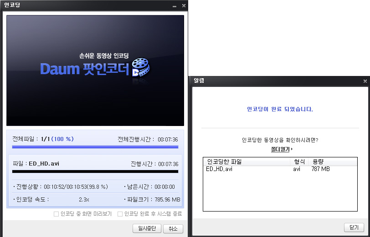The height and width of the screenshot is (237, 370).
Task: Click 닫기 button in 알림 dialog
Action: (354, 227)
